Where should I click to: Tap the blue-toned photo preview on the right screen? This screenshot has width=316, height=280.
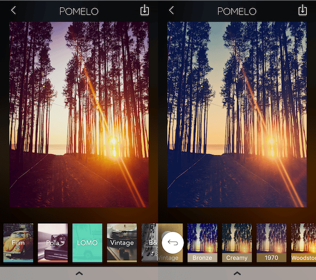click(237, 115)
